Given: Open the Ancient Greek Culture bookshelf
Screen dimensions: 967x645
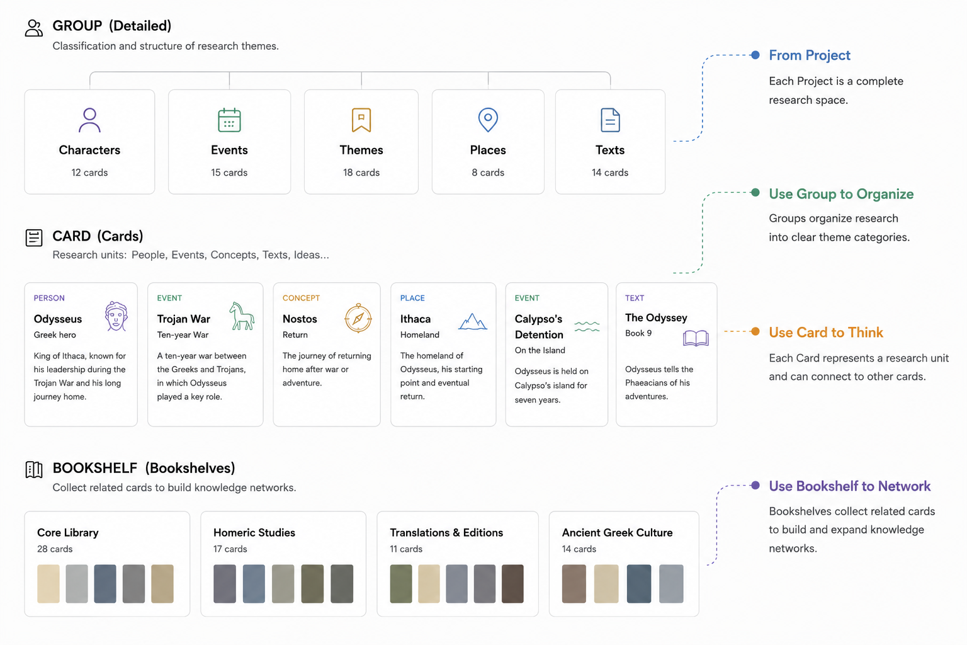Looking at the screenshot, I should pos(624,564).
